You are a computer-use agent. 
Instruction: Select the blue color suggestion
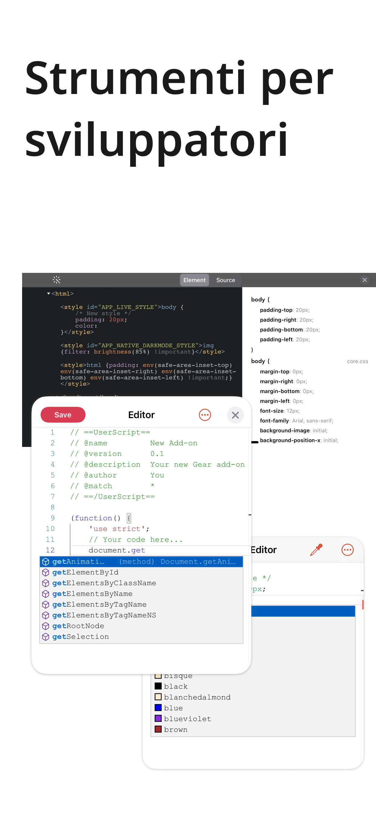[x=253, y=708]
